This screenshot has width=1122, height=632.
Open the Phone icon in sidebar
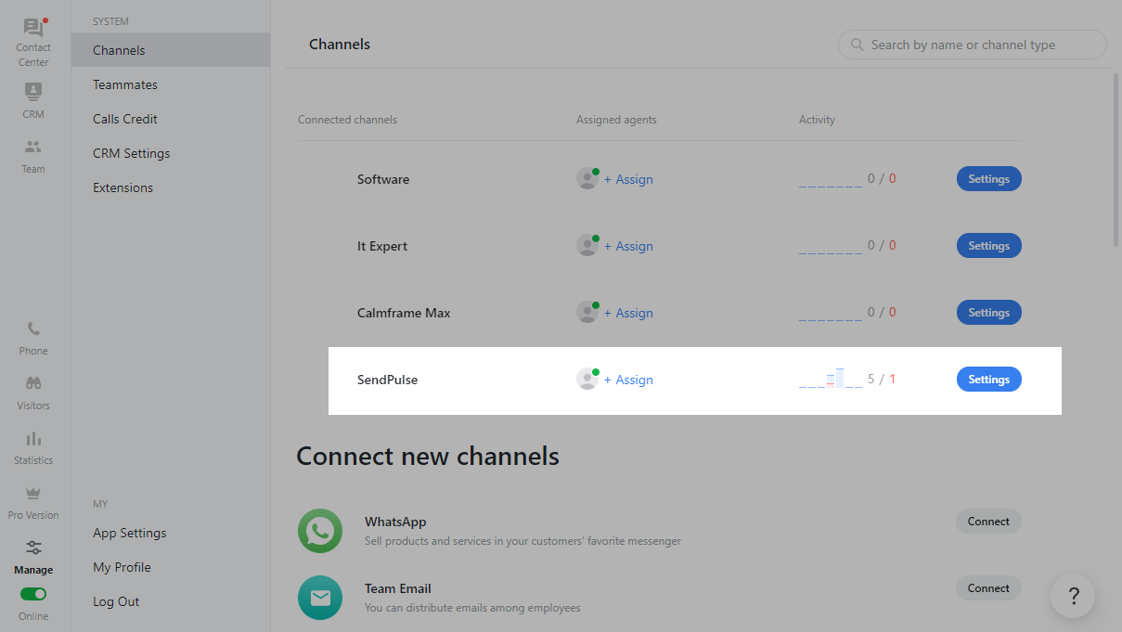(x=33, y=329)
